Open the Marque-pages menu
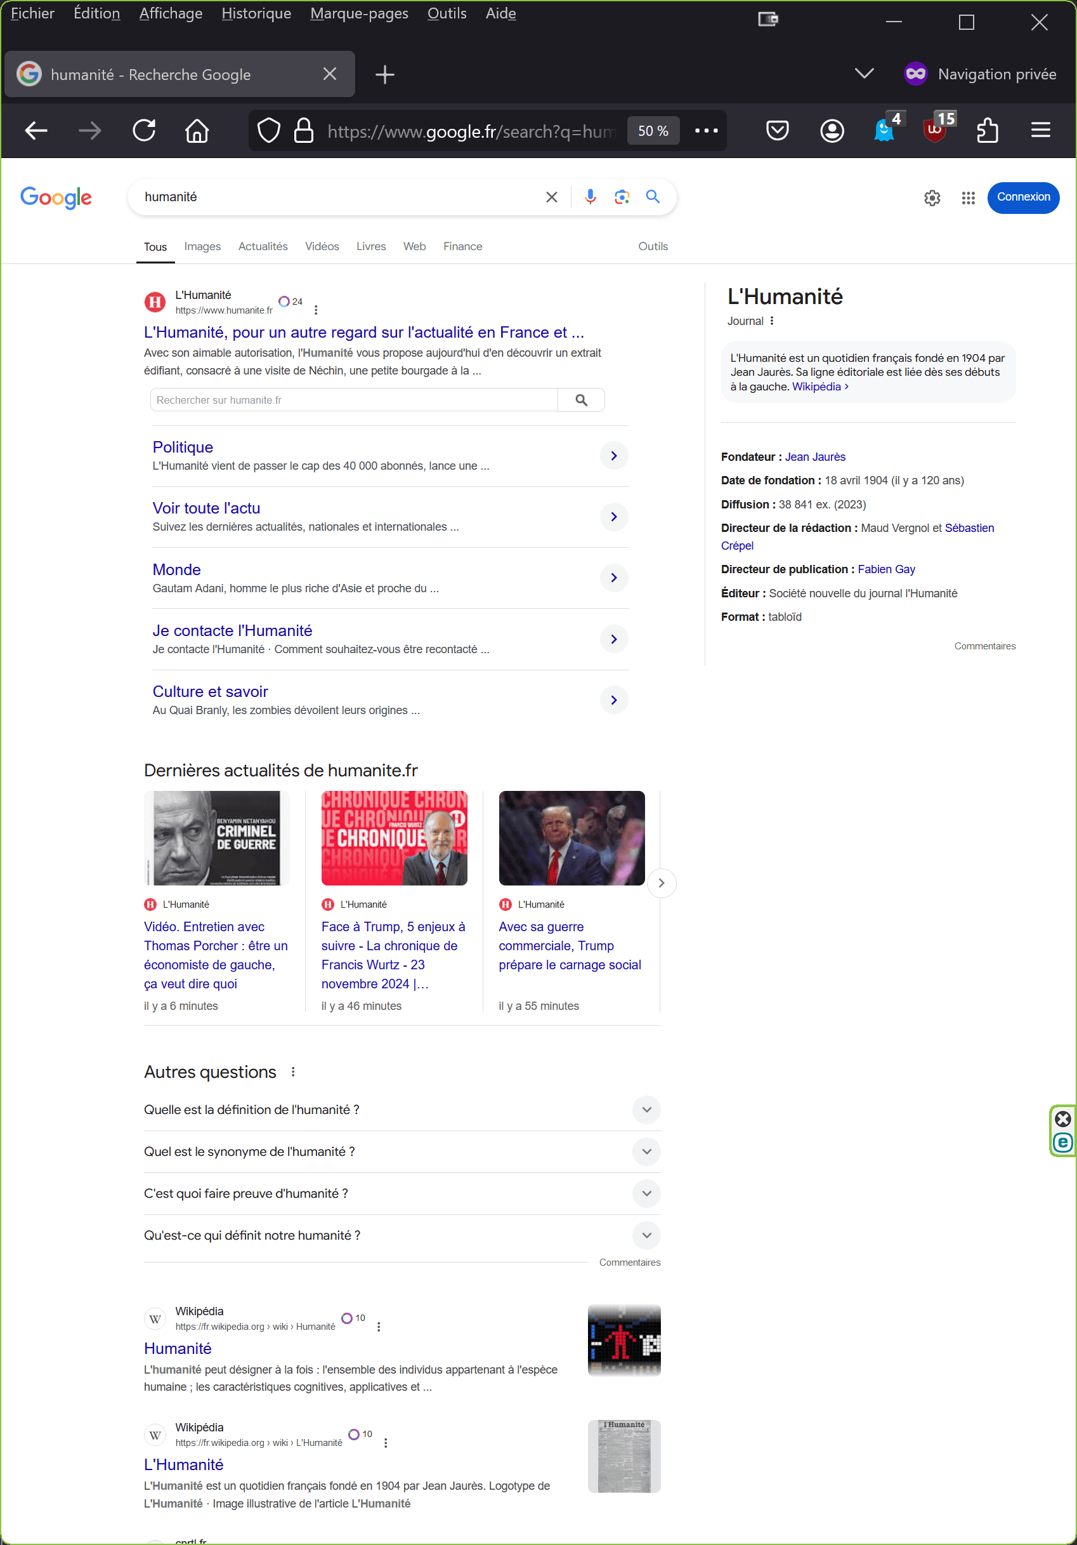1077x1545 pixels. [359, 13]
